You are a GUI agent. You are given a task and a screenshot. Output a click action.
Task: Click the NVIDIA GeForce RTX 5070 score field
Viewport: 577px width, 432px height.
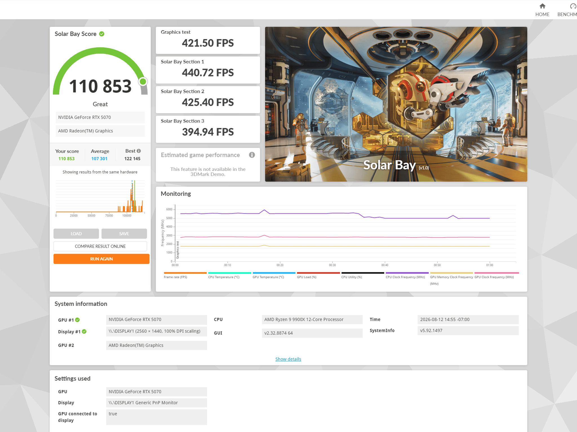tap(100, 117)
